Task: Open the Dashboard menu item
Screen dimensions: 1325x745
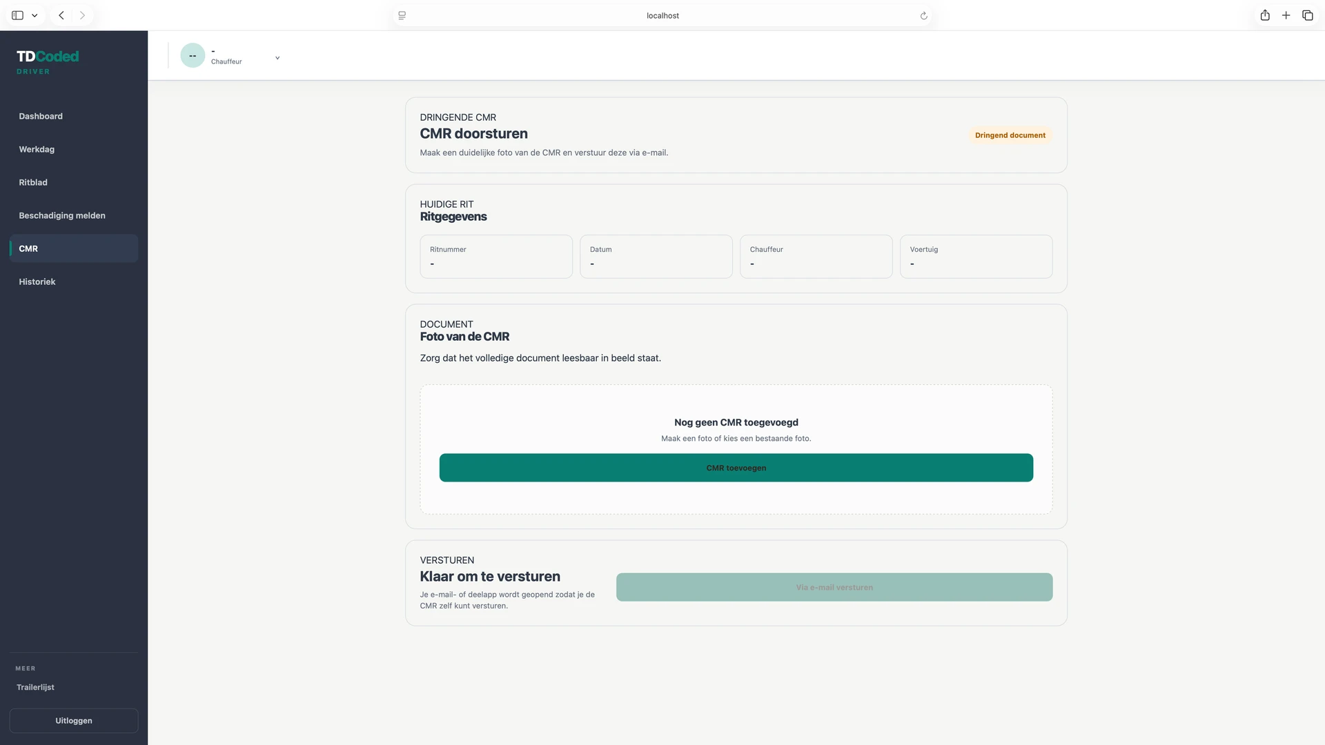Action: pos(74,116)
